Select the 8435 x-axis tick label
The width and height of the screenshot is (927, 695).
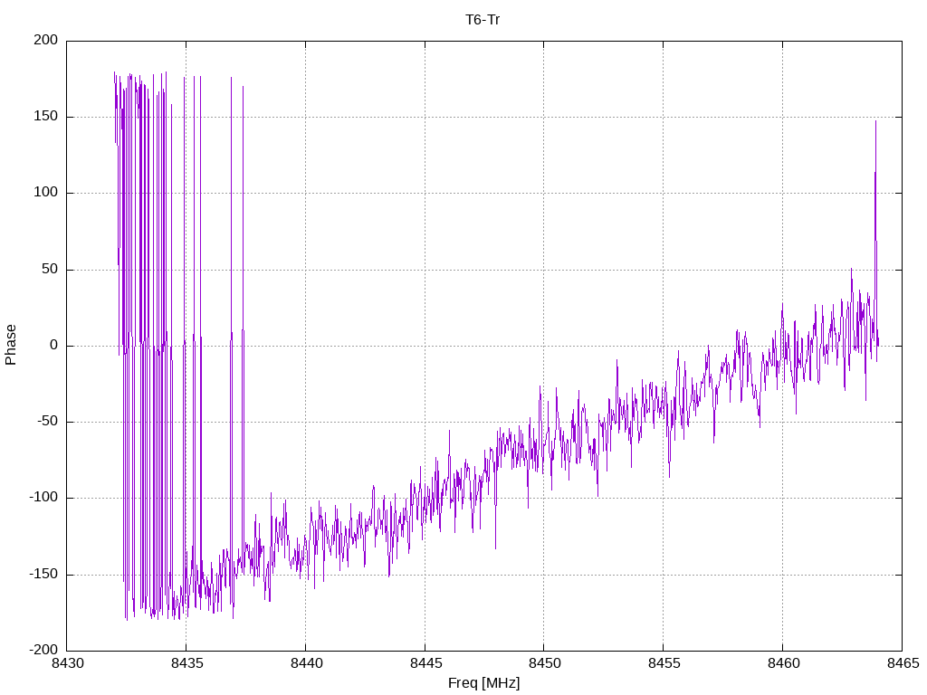click(x=186, y=664)
